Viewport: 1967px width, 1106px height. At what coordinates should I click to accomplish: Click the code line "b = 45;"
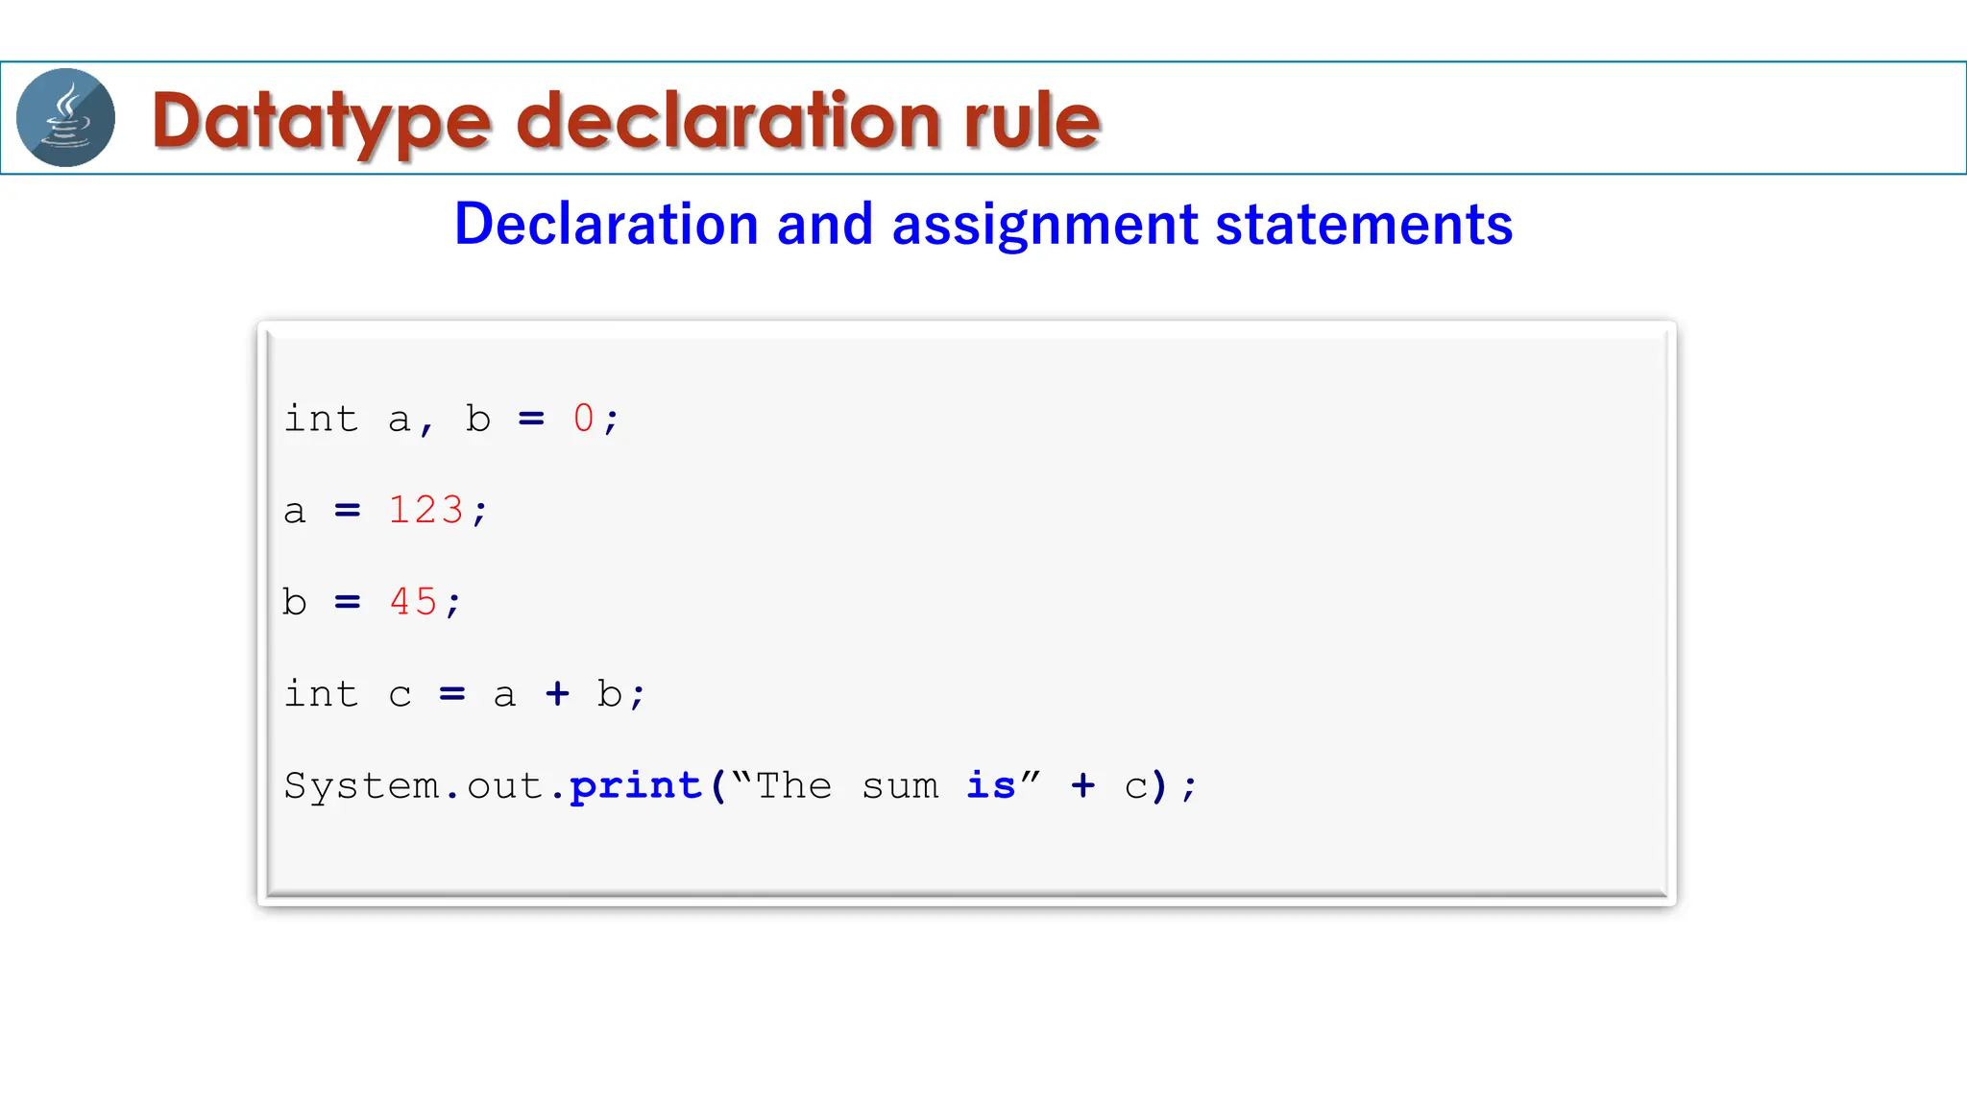[373, 603]
